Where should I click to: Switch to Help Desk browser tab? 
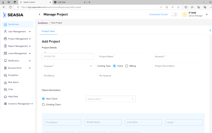coord(69,2)
